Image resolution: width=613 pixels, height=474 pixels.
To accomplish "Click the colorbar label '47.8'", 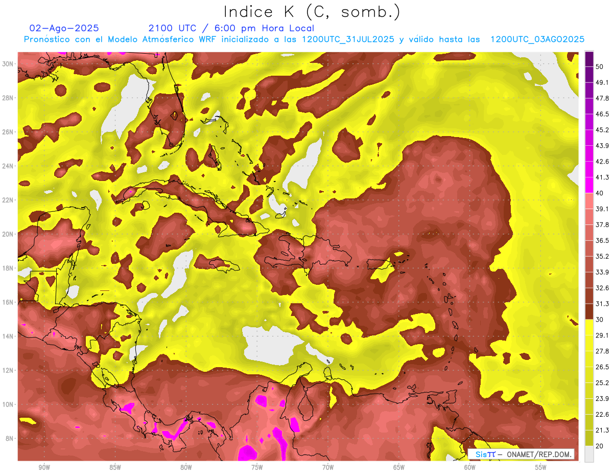I will pos(602,98).
